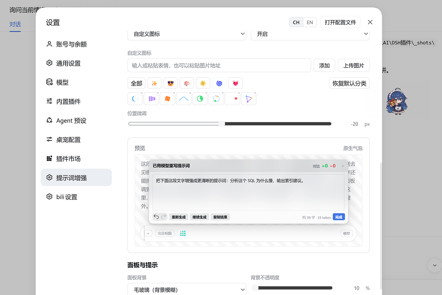Go to 模型 settings page

[76, 82]
